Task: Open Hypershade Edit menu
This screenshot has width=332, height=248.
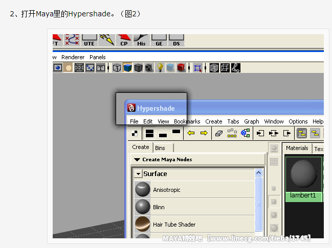Action: pyautogui.click(x=148, y=121)
